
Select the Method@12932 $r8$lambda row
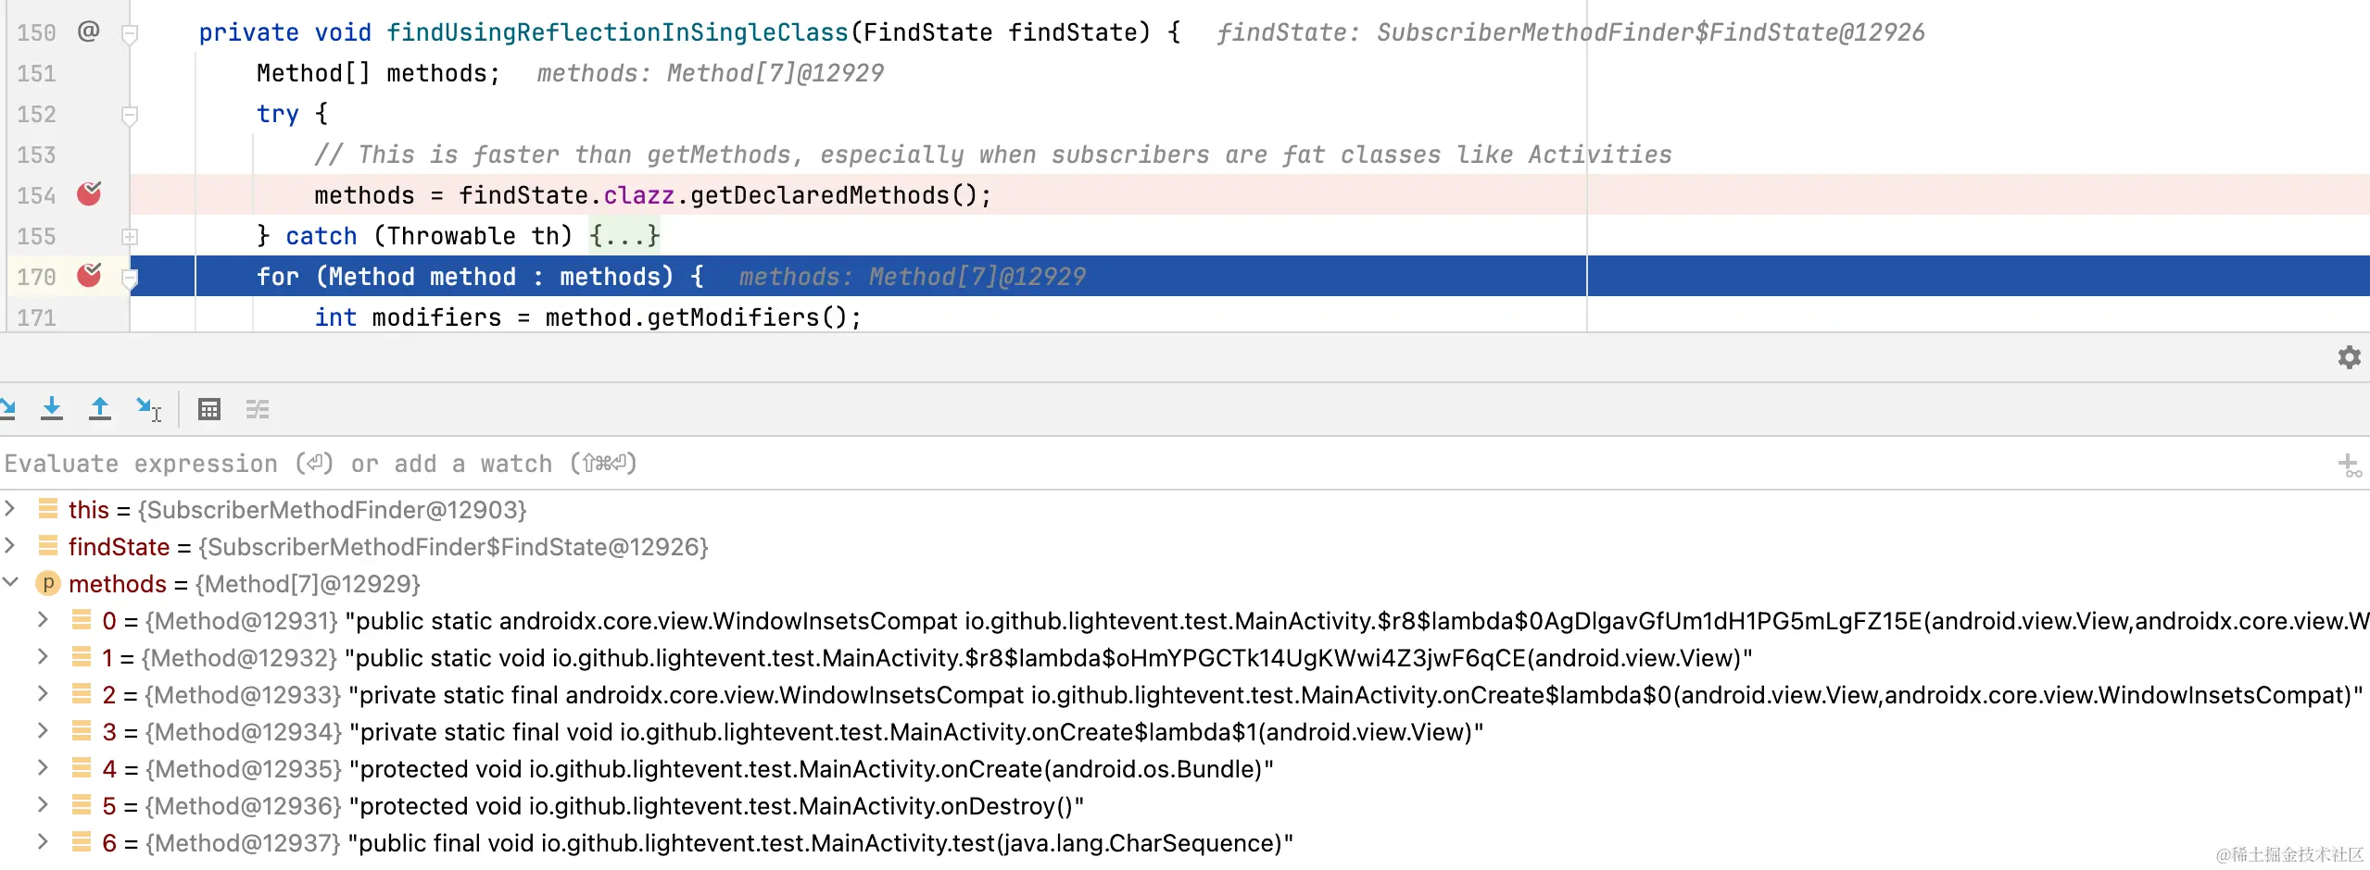(x=1185, y=658)
